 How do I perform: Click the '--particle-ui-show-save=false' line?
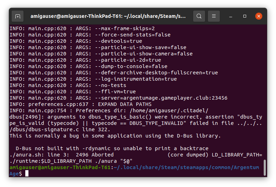(98, 47)
